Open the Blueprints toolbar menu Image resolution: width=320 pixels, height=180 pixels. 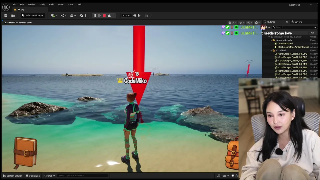pyautogui.click(x=64, y=16)
